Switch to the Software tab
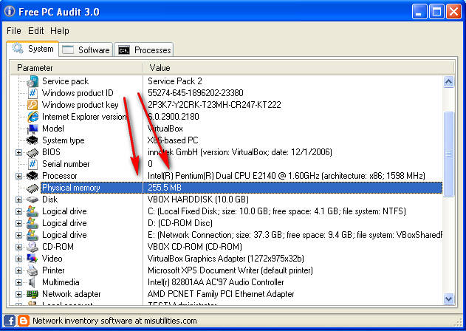This screenshot has width=466, height=331. click(x=86, y=50)
